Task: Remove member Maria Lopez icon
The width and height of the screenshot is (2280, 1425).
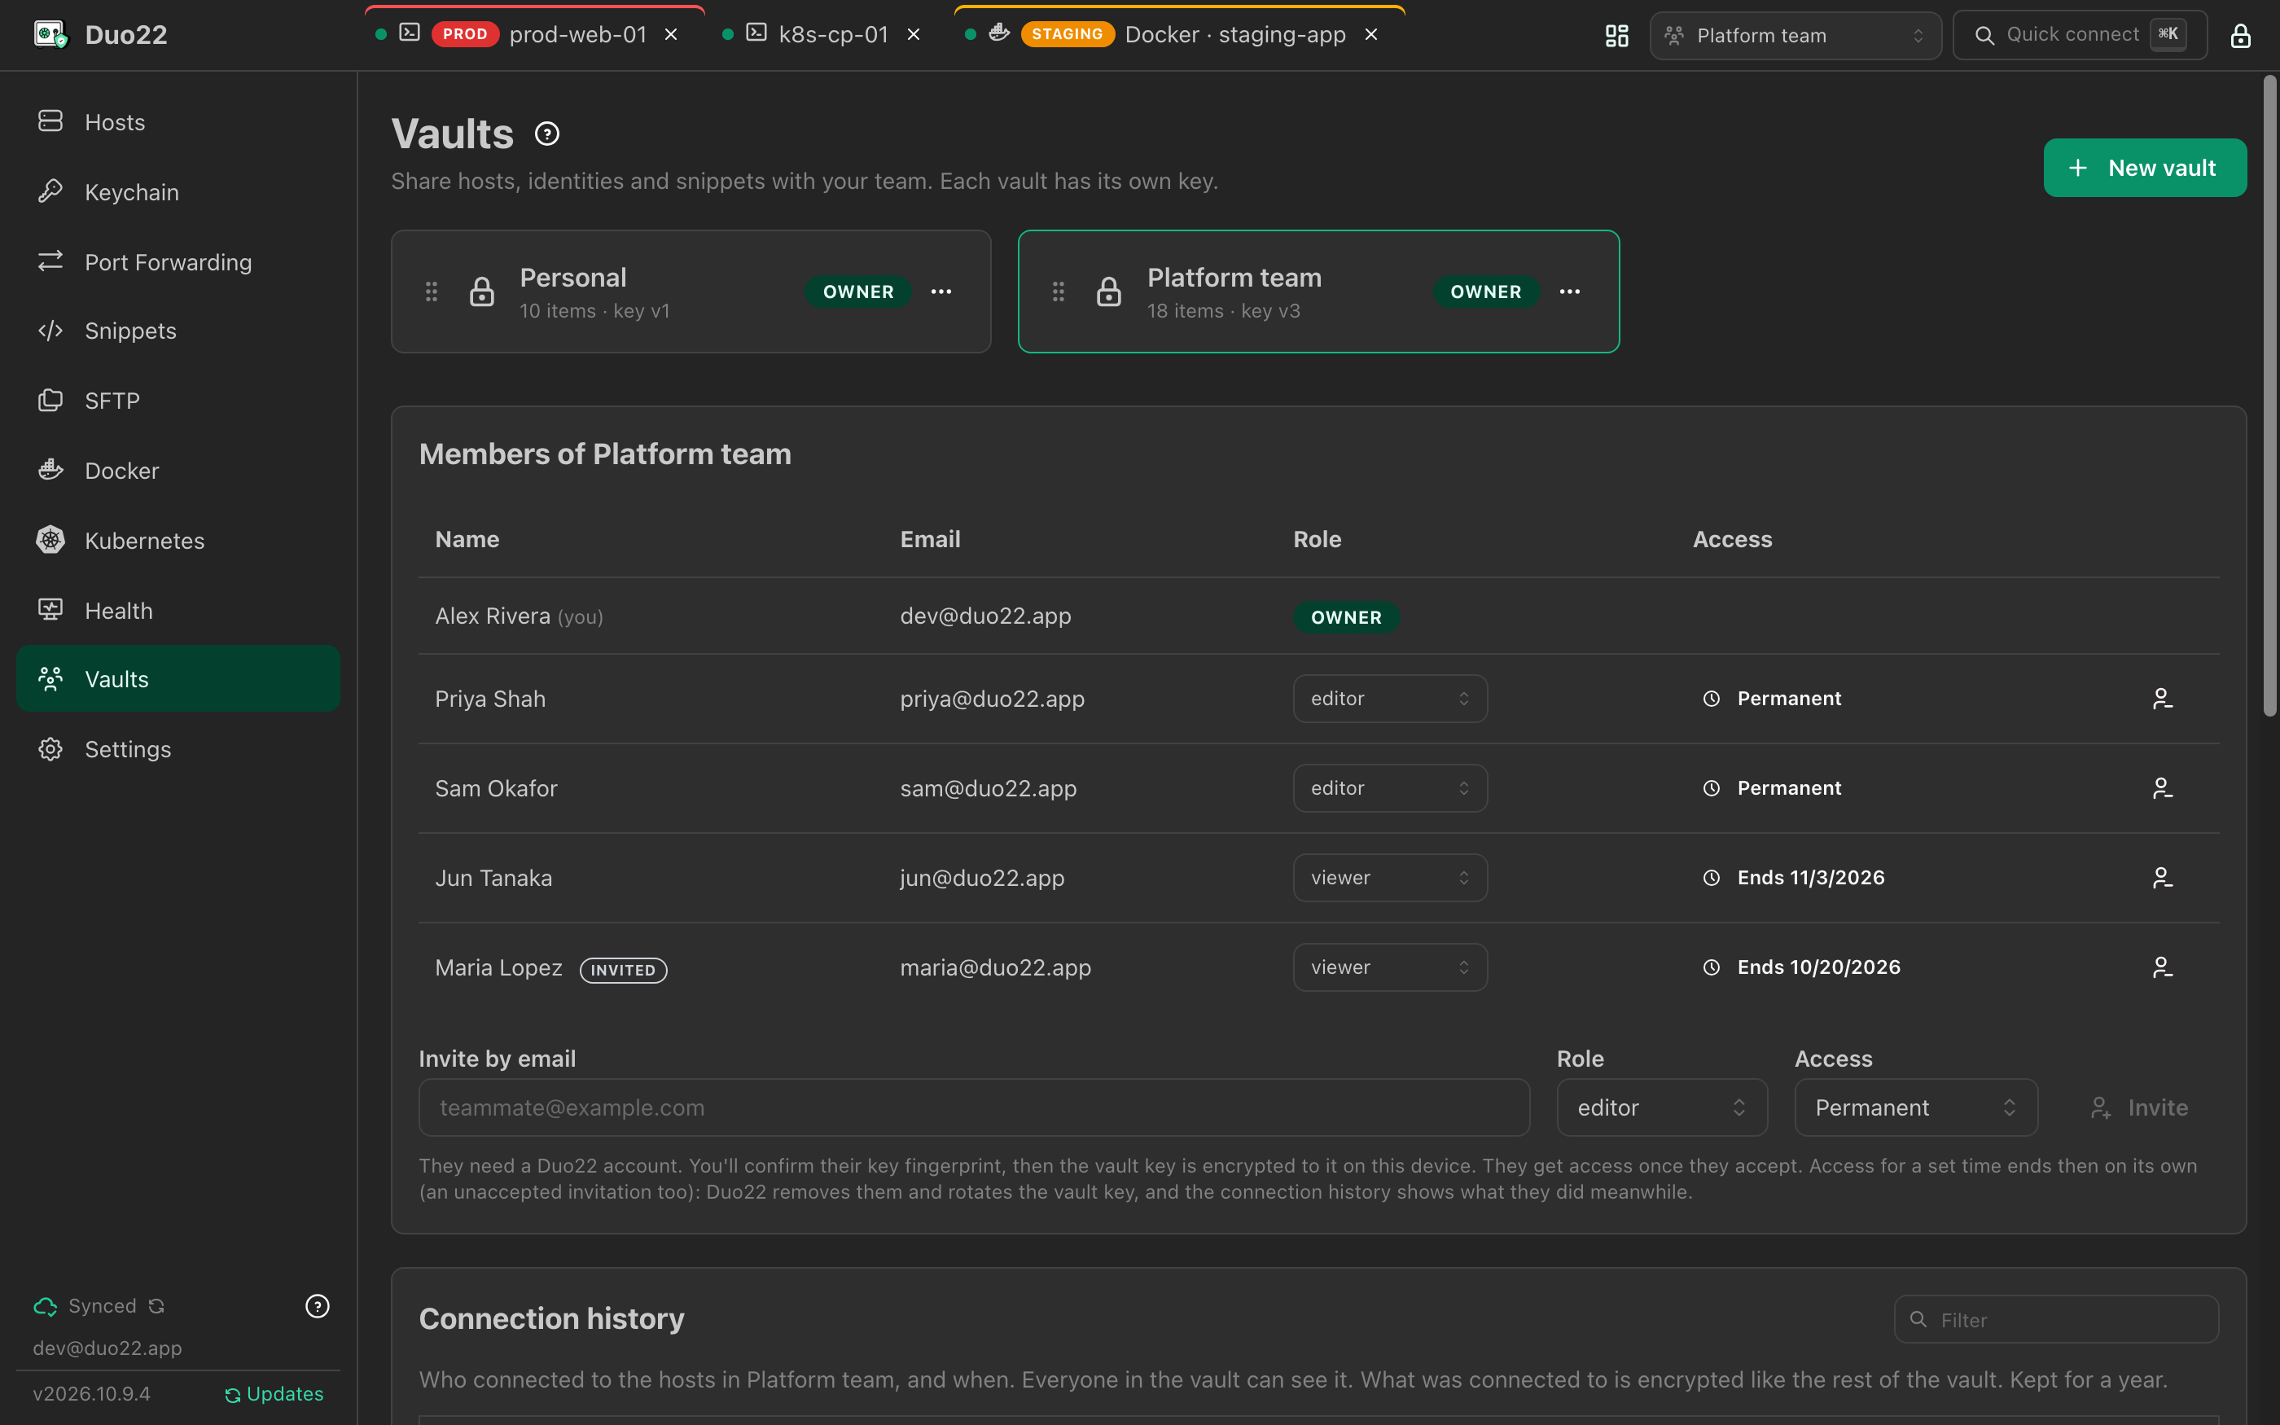Action: pos(2162,967)
